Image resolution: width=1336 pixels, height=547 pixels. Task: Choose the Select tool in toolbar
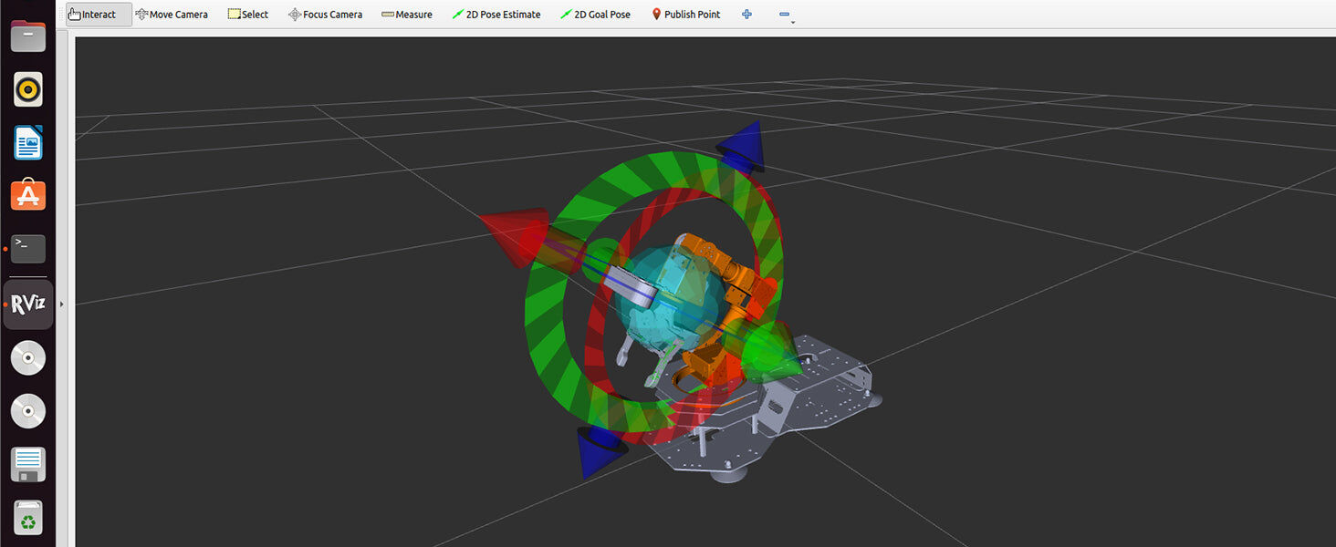[x=248, y=15]
